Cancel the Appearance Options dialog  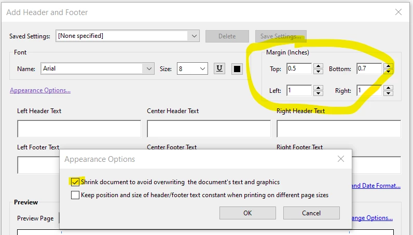pos(311,213)
